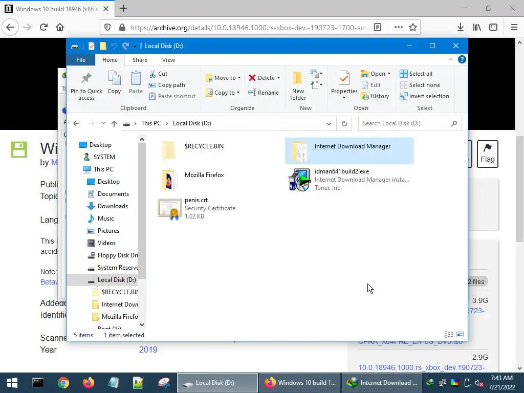Open recent locations dropdown arrow

pos(103,123)
